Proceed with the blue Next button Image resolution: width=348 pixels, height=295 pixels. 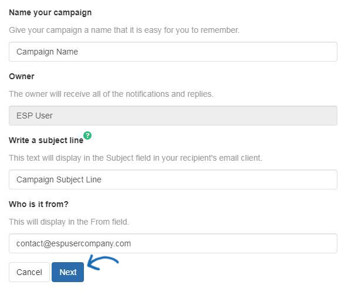coord(67,272)
